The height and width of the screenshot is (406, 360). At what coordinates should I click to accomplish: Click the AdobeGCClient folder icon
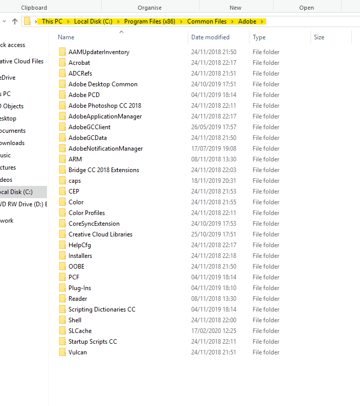(x=62, y=127)
